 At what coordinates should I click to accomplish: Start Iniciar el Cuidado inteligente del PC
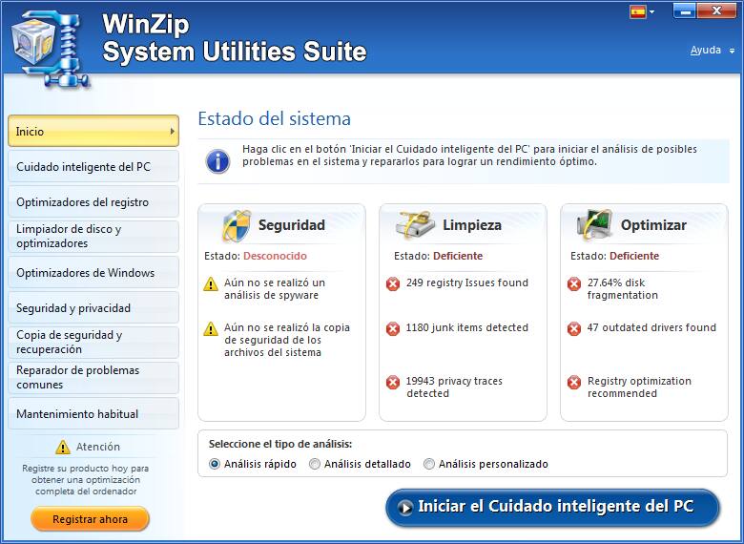click(552, 508)
